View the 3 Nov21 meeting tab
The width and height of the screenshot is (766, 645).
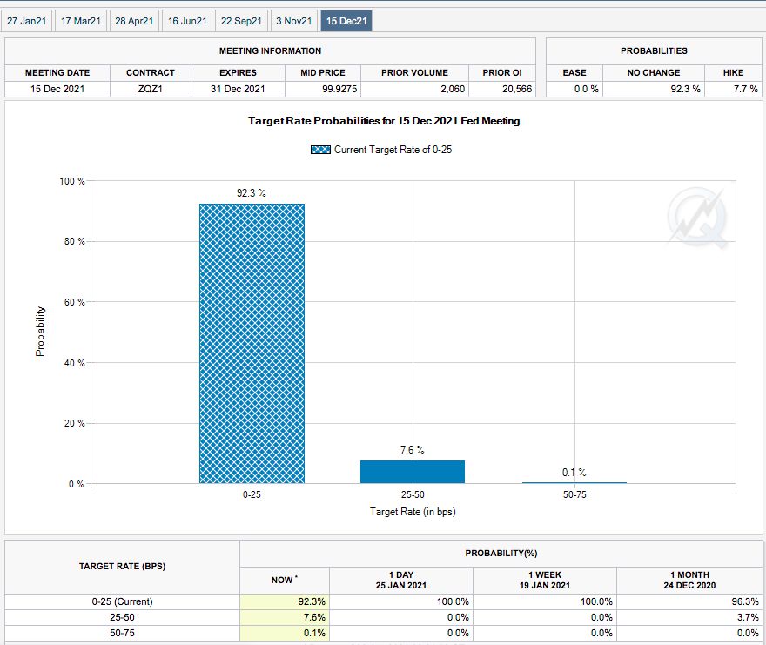[293, 21]
